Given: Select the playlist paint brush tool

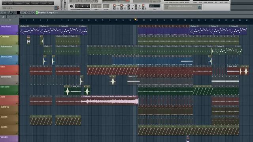Looking at the screenshot, I should pos(12,13).
